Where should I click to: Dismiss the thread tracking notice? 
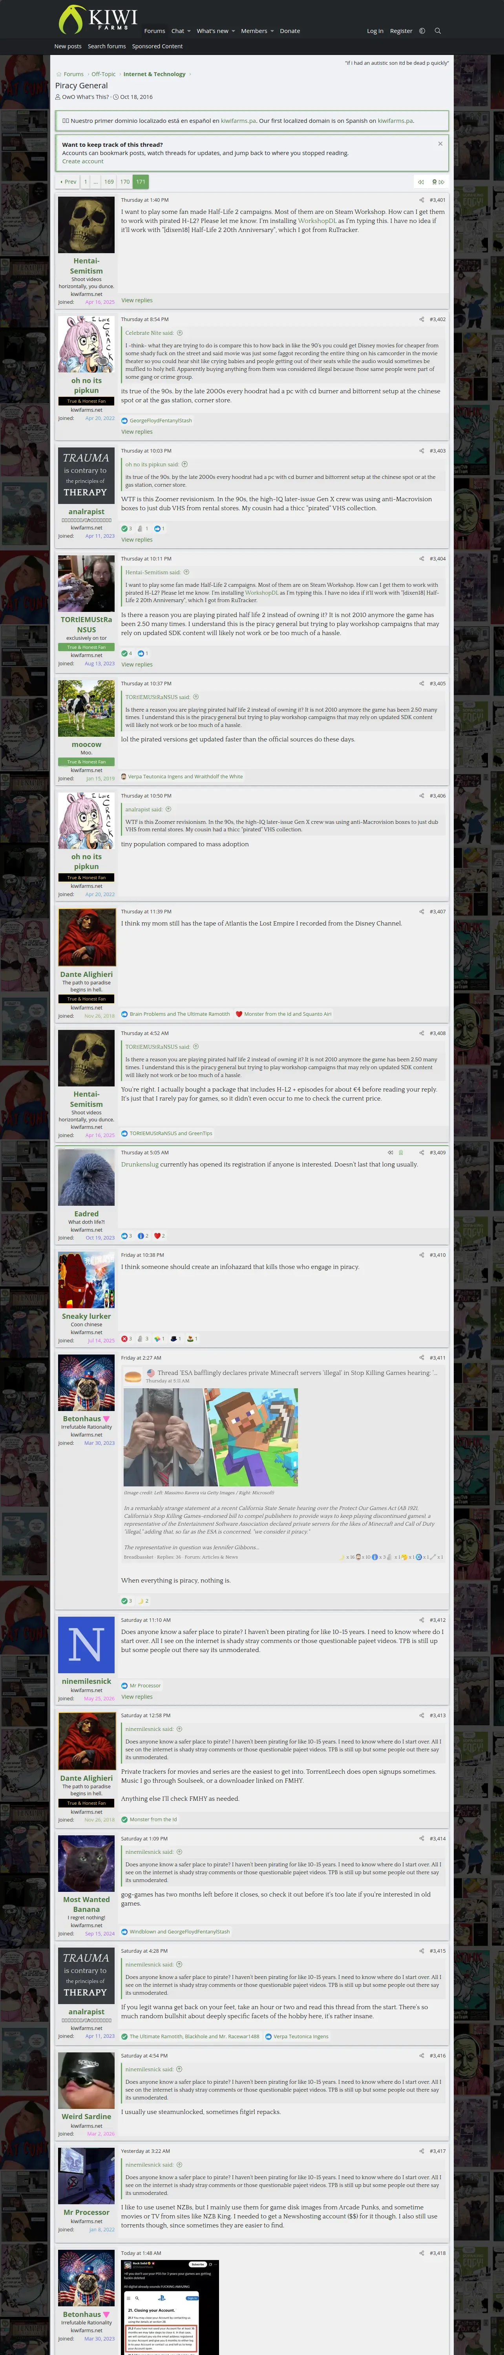[440, 144]
